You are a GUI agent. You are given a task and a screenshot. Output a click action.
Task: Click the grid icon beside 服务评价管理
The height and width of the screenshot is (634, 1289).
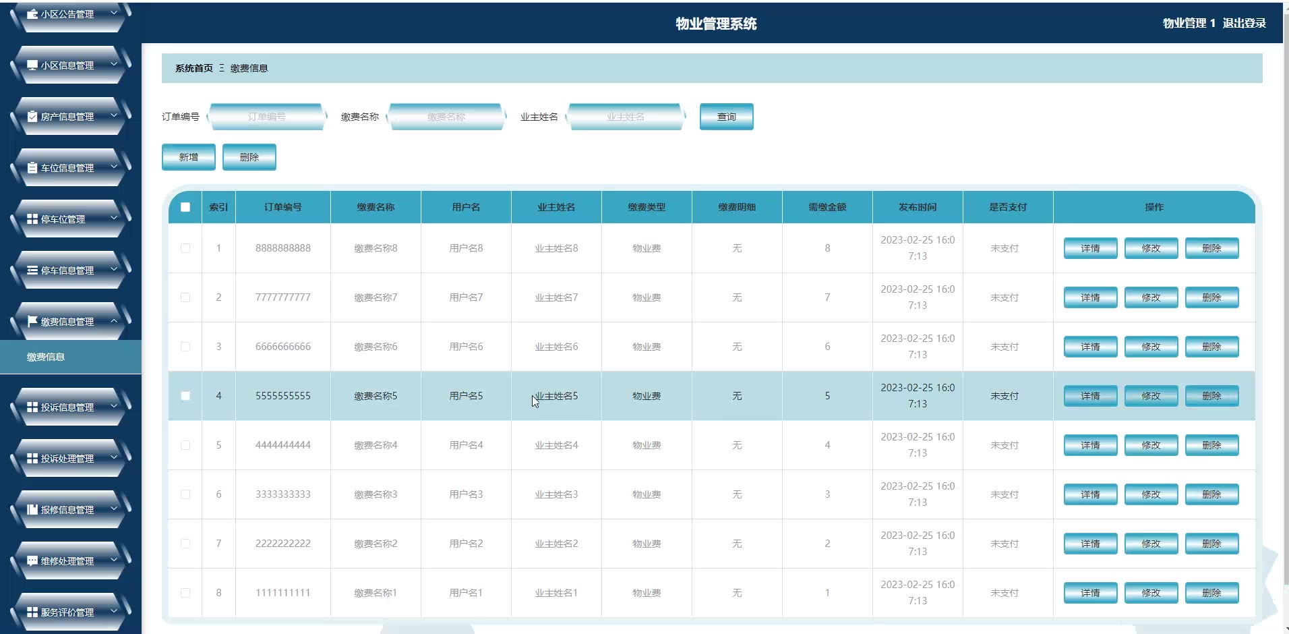(x=32, y=612)
